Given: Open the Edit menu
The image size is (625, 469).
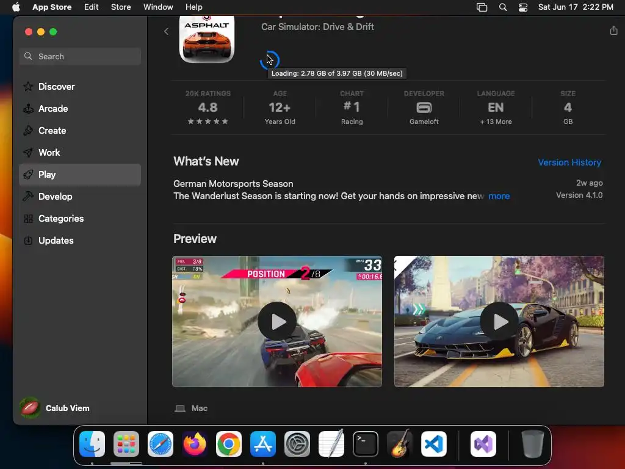Looking at the screenshot, I should coord(92,7).
